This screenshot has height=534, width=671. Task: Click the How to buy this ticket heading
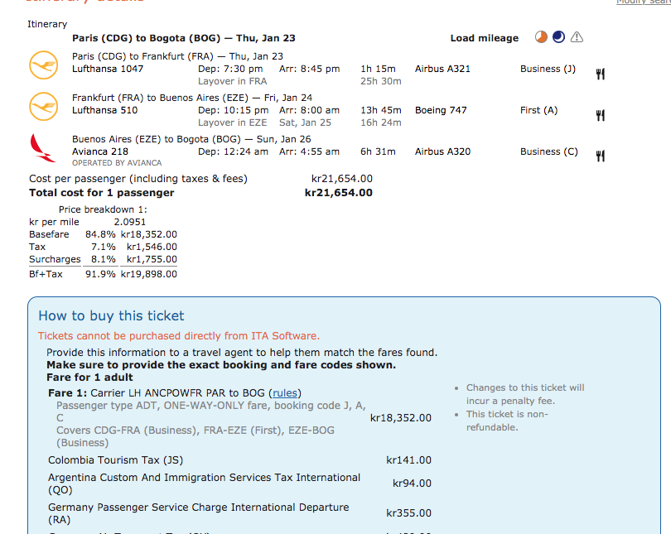[111, 315]
